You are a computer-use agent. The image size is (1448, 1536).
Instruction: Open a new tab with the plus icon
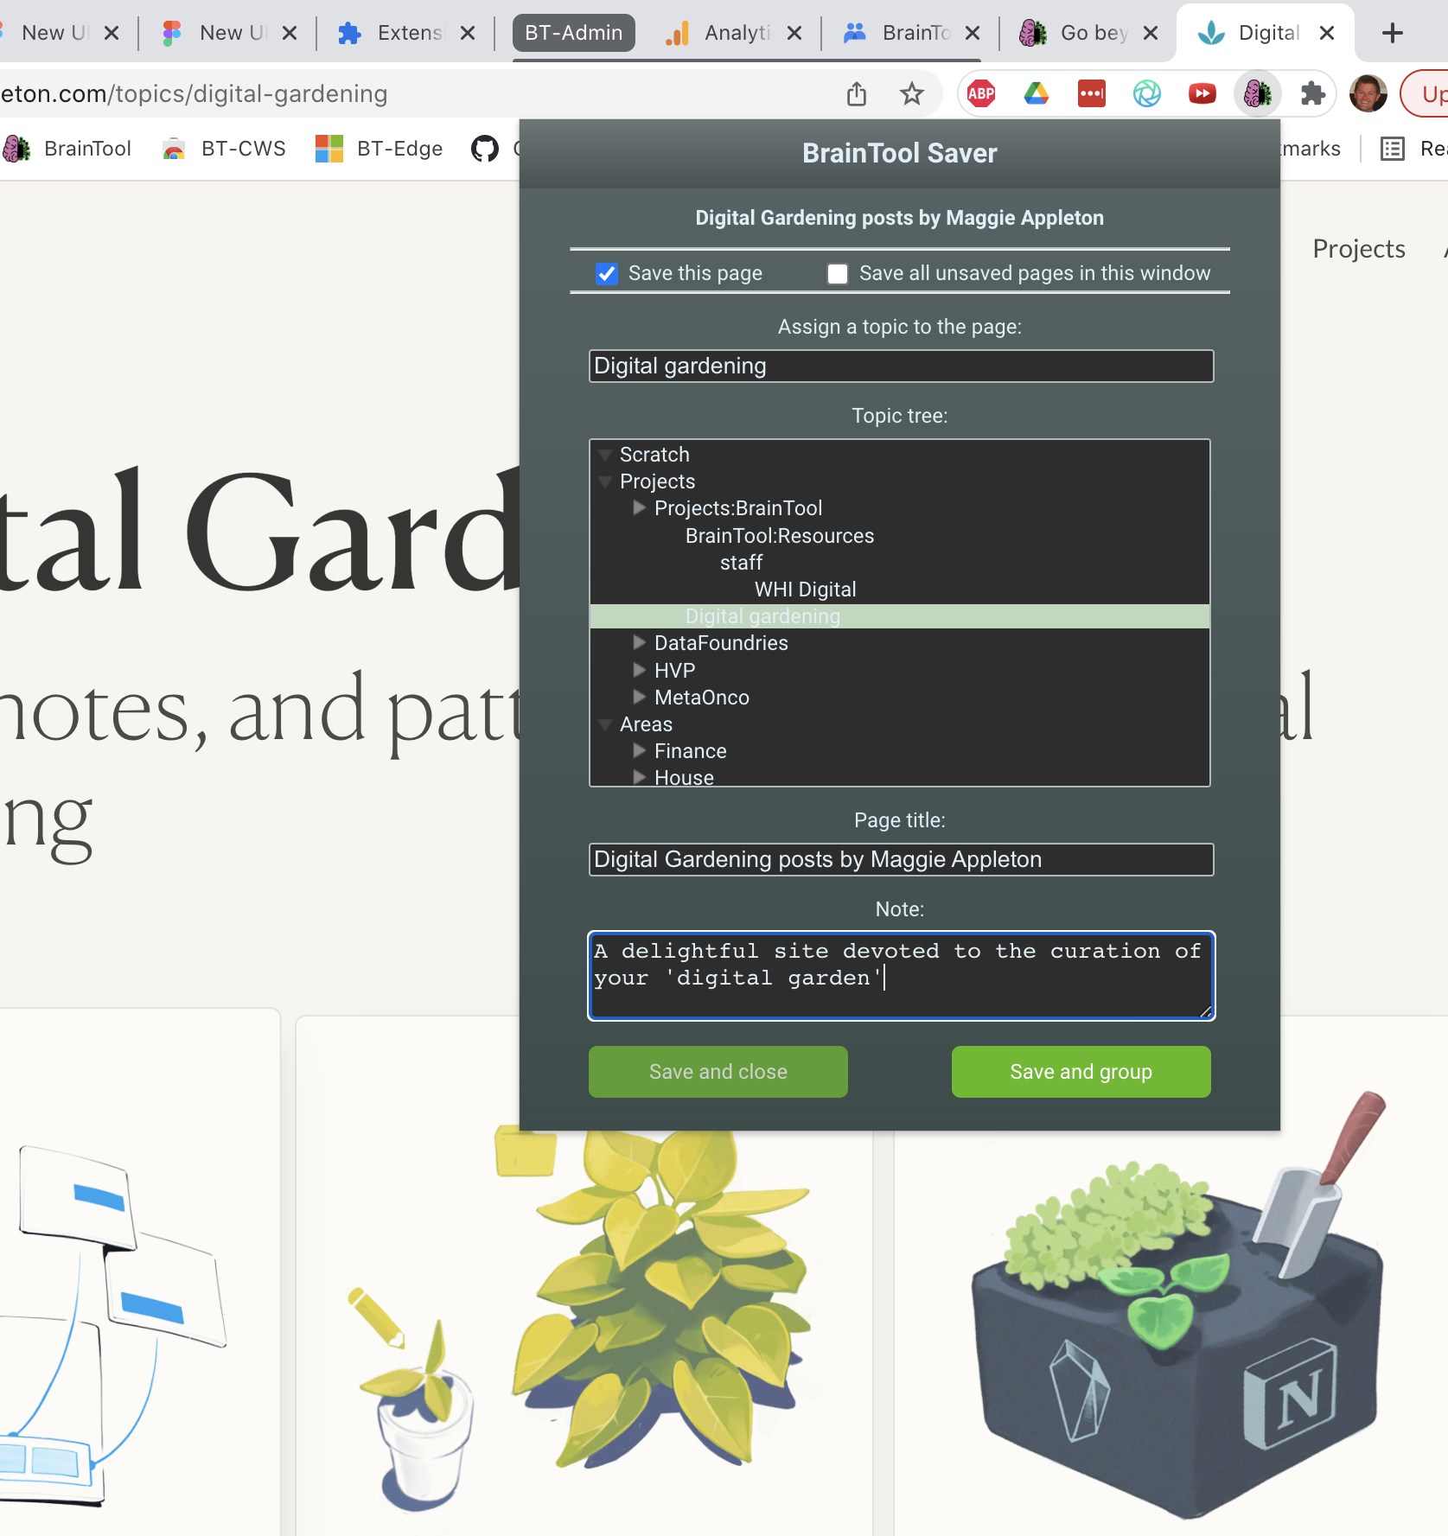pos(1393,33)
